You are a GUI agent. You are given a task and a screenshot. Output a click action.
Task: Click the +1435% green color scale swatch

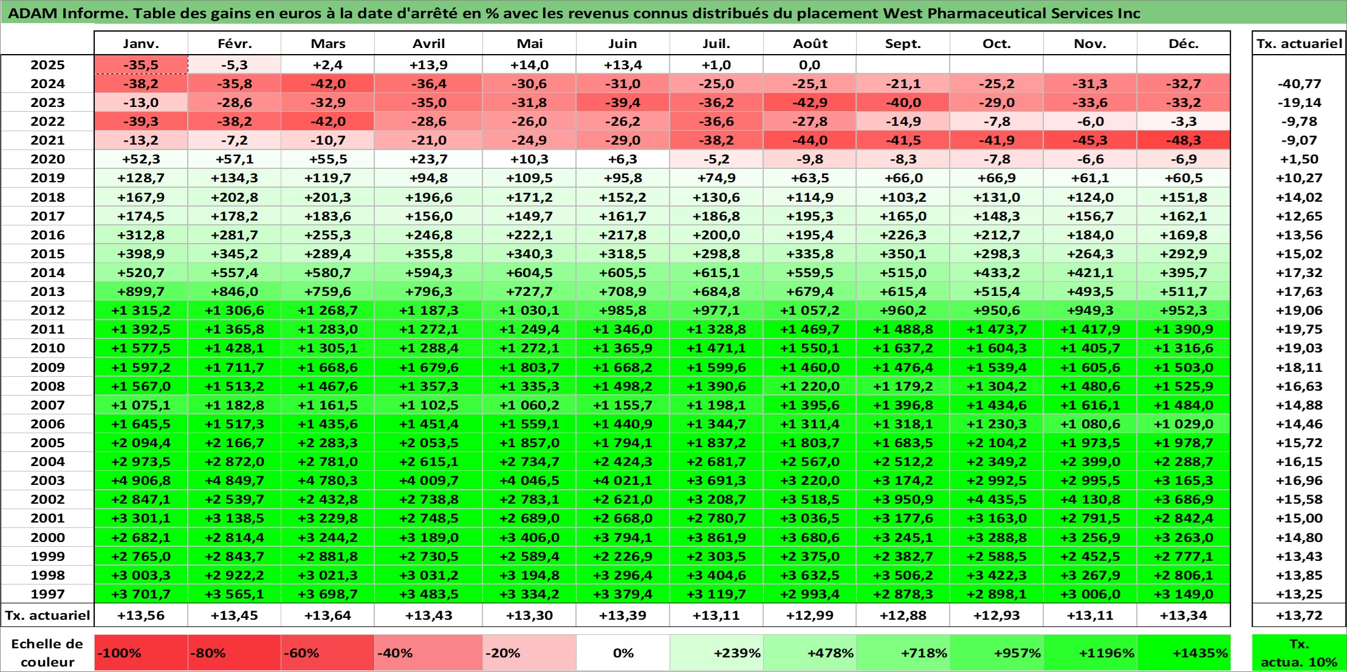[1184, 653]
